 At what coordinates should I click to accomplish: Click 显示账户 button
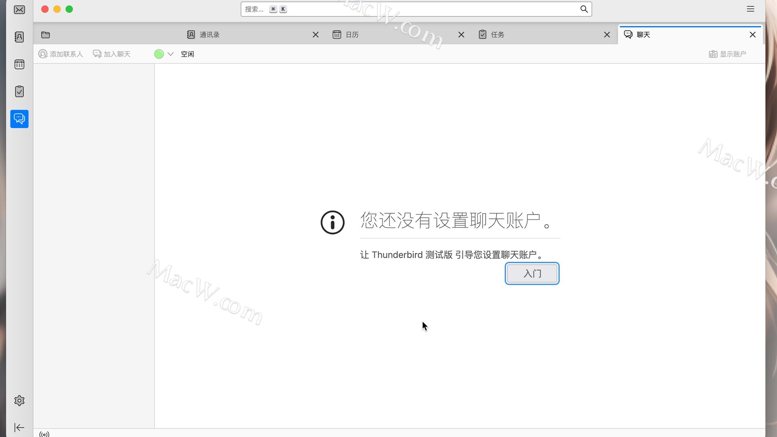(x=728, y=54)
